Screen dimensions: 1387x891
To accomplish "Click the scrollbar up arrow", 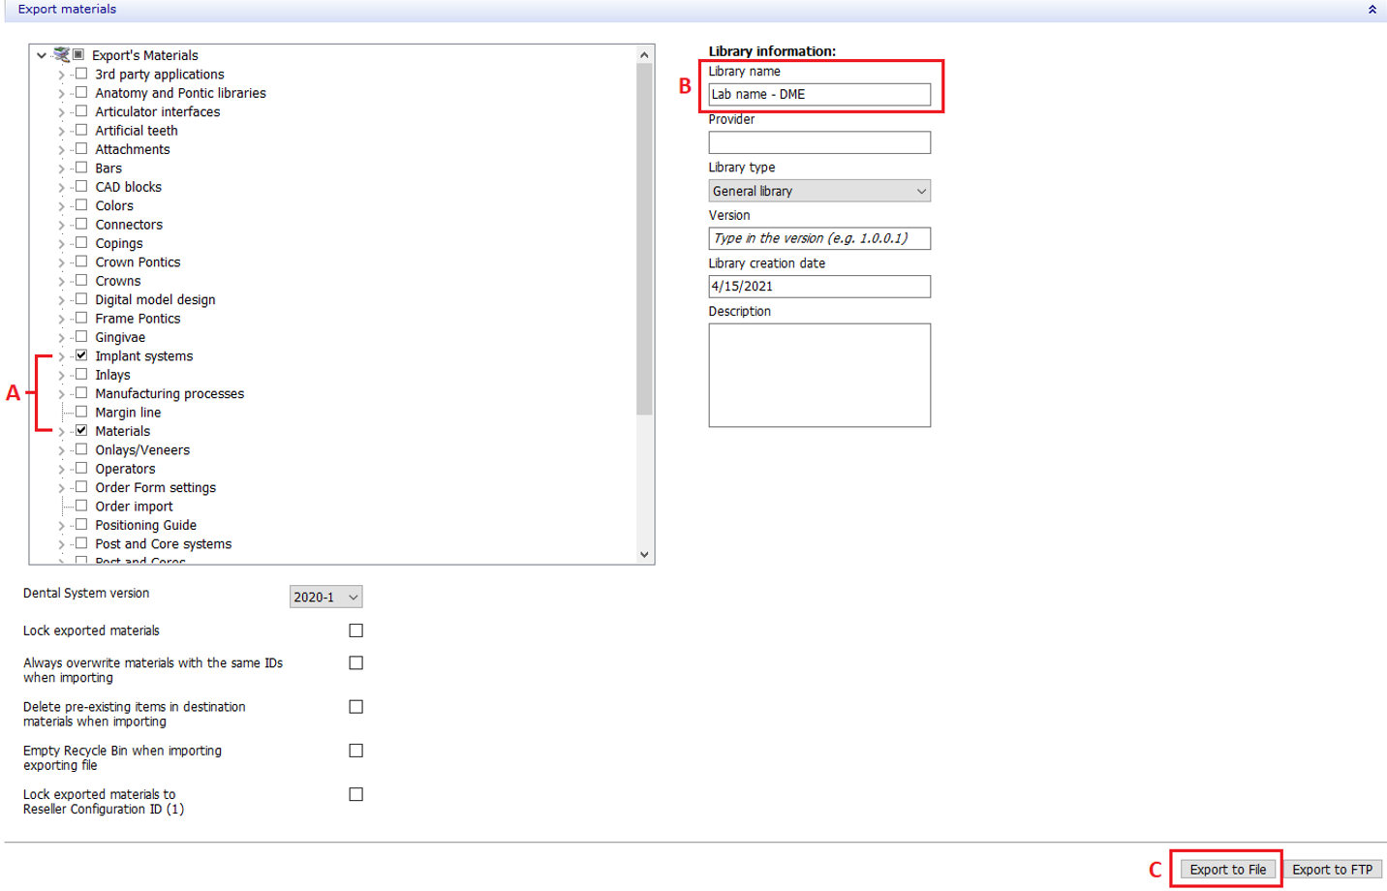I will point(643,53).
